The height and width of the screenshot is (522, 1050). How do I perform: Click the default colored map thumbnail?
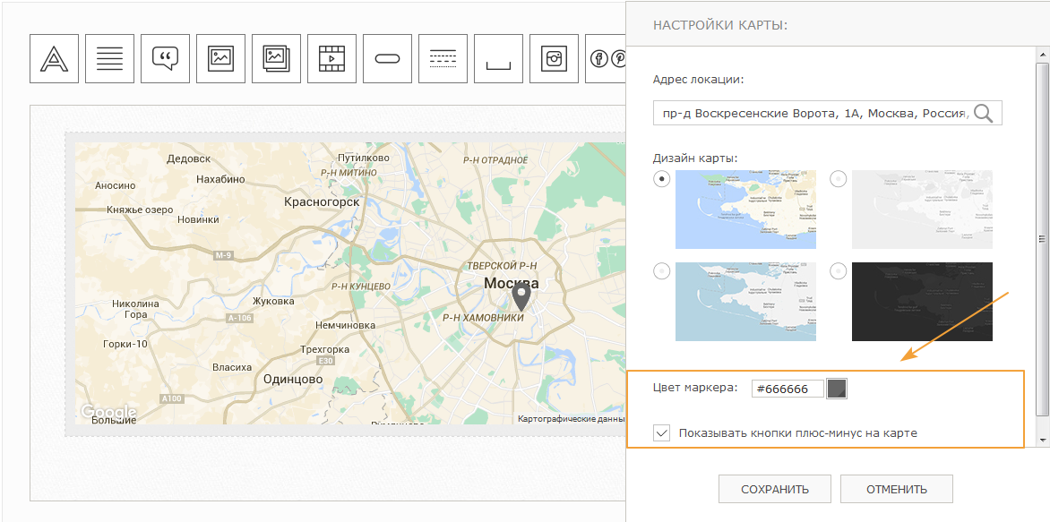pyautogui.click(x=745, y=210)
